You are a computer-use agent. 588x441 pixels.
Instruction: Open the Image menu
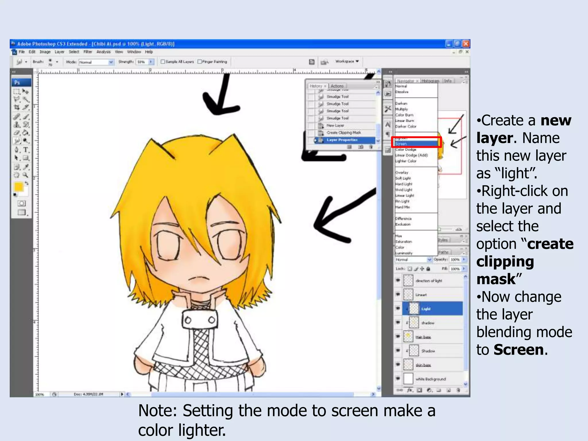(45, 52)
